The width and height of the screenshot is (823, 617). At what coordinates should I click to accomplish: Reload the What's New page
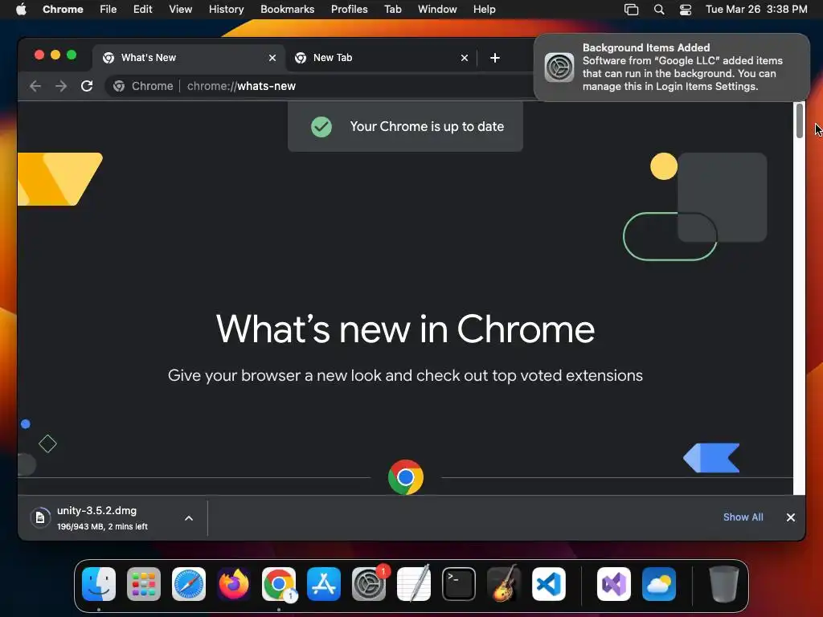click(87, 86)
